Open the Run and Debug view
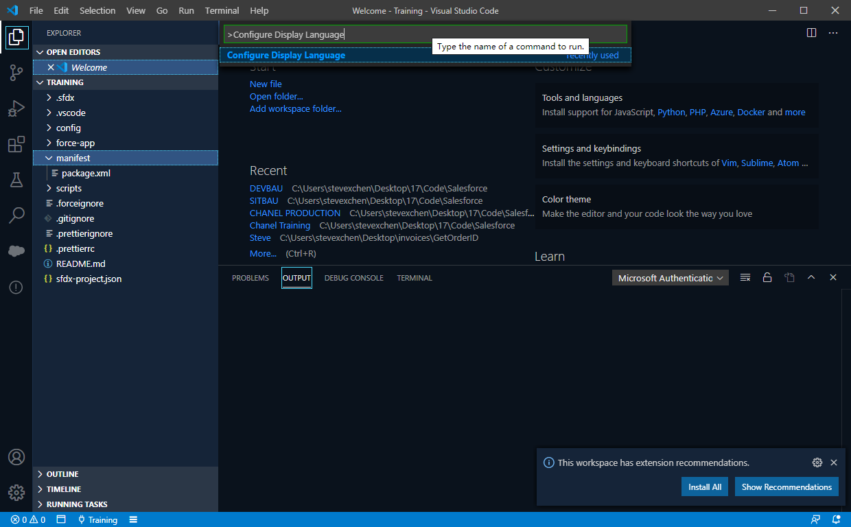The width and height of the screenshot is (851, 527). pos(16,108)
